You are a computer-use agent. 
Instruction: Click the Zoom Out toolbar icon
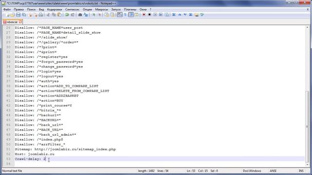99,15
